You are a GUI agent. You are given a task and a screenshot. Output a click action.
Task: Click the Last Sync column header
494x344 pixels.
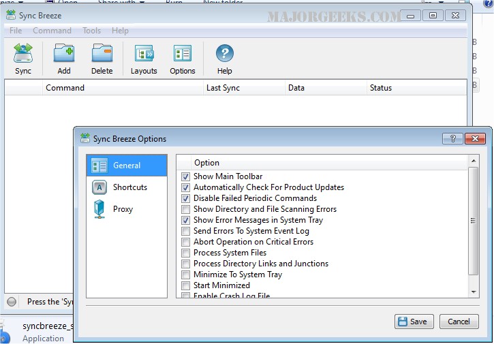pos(223,88)
